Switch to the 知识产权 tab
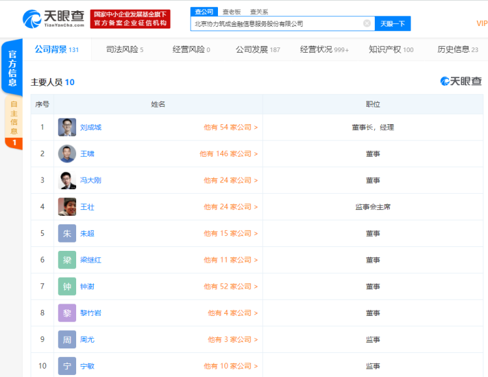Image resolution: width=488 pixels, height=377 pixels. coord(390,49)
